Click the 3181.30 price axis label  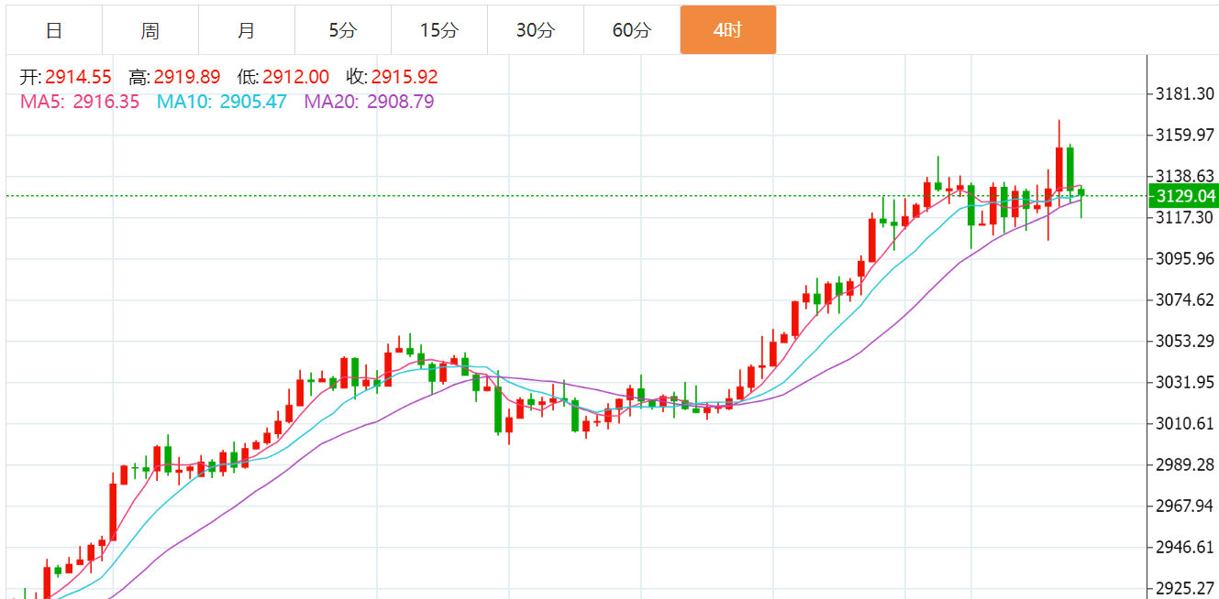click(1186, 94)
